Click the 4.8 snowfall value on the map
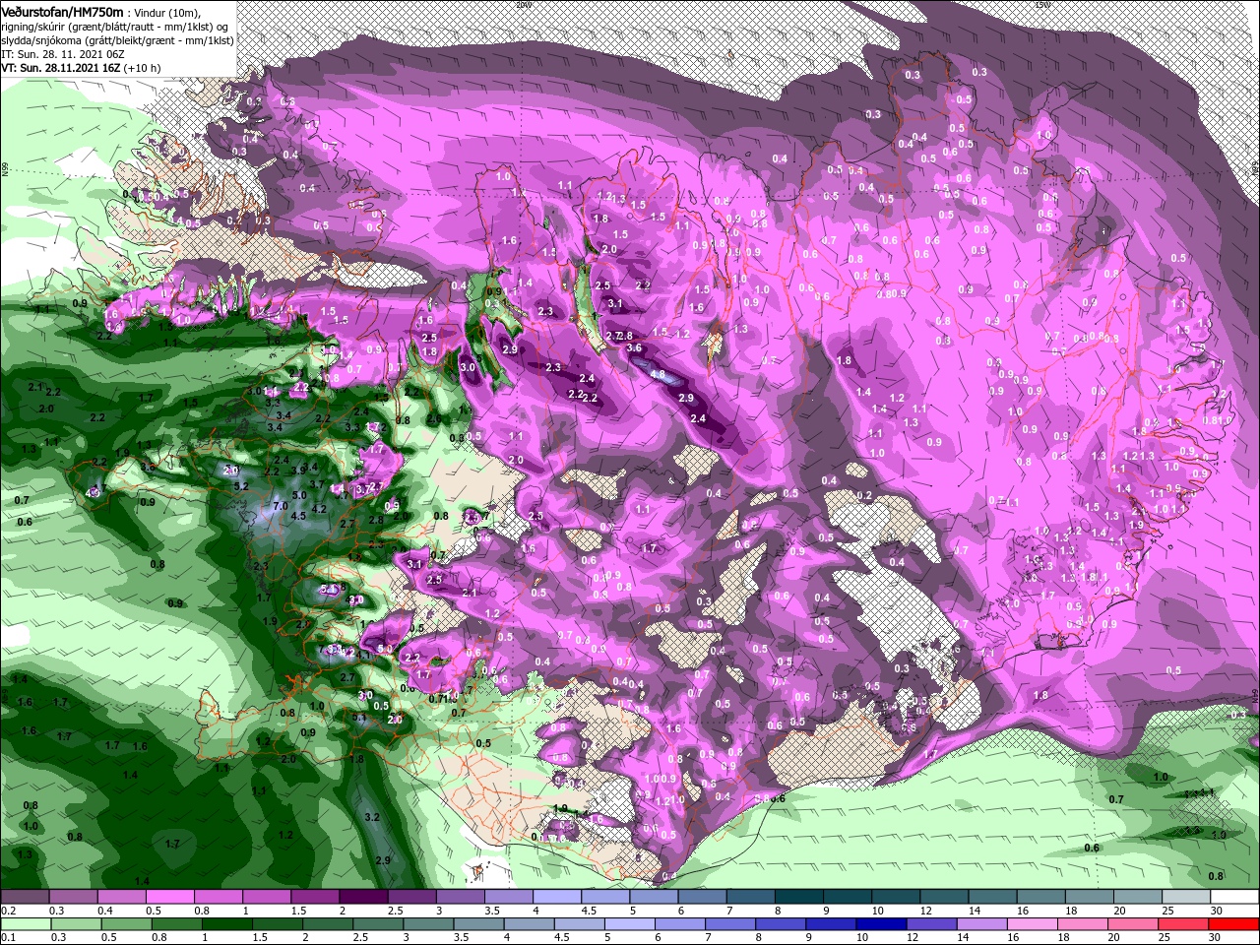Image resolution: width=1260 pixels, height=945 pixels. pyautogui.click(x=659, y=375)
